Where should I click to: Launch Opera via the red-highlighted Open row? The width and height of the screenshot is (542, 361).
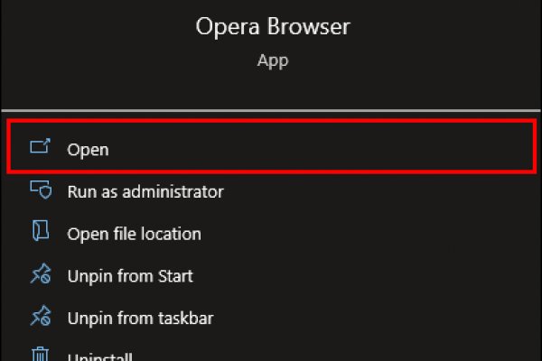click(x=271, y=146)
